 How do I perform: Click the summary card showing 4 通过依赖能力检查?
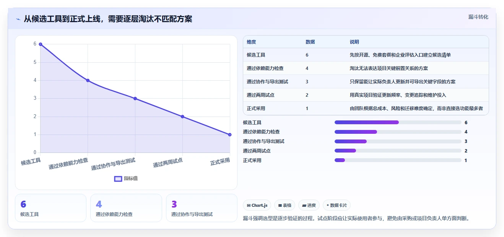pyautogui.click(x=126, y=208)
